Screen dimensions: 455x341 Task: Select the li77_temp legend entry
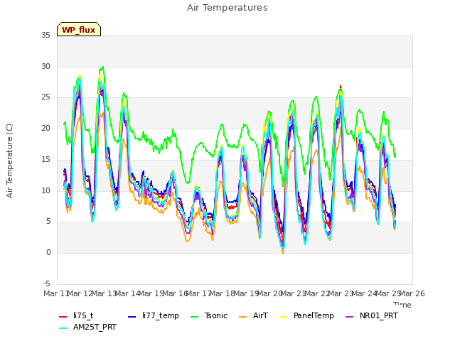click(x=154, y=315)
